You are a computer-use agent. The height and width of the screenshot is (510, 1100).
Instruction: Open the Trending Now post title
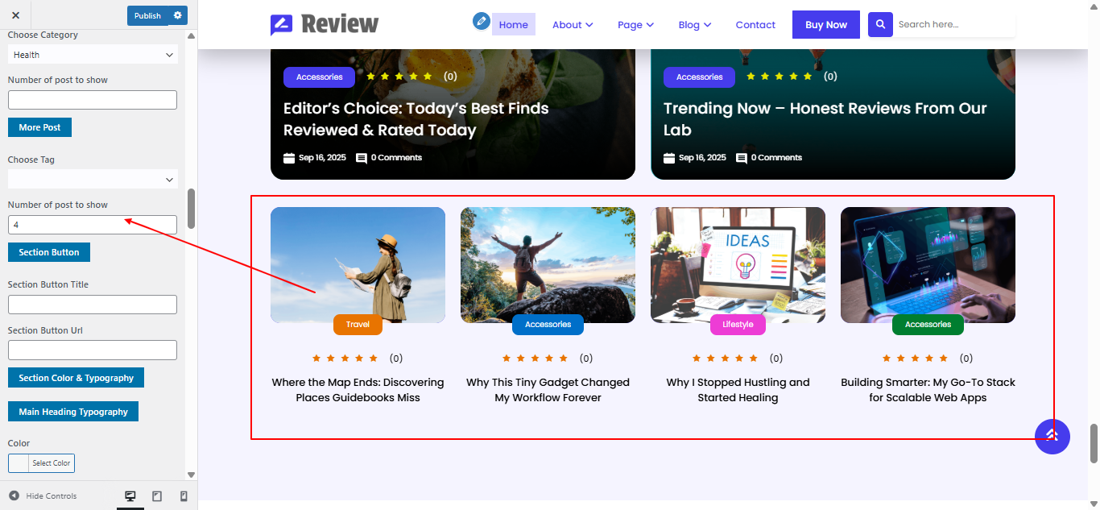(825, 119)
